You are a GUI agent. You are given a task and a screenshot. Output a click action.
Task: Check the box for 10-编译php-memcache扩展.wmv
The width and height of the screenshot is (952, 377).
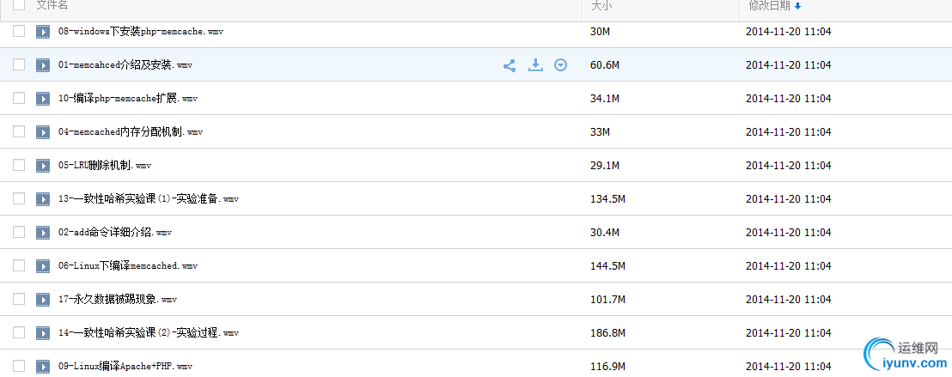tap(19, 98)
